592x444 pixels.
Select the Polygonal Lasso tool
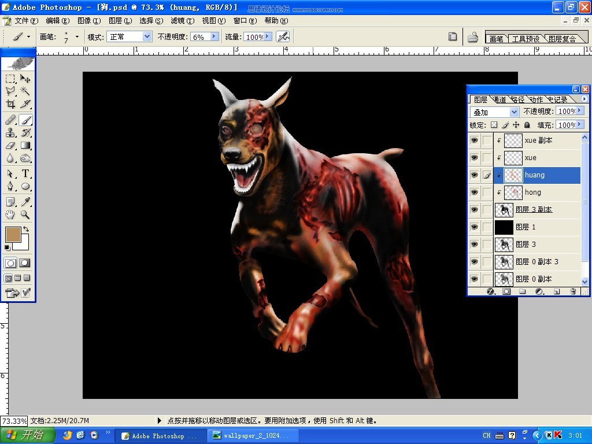(10, 91)
